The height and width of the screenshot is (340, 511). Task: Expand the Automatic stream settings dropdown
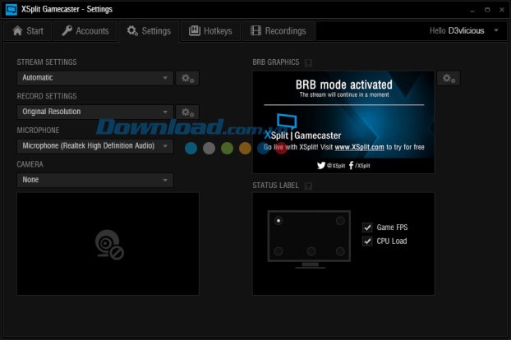click(x=94, y=78)
